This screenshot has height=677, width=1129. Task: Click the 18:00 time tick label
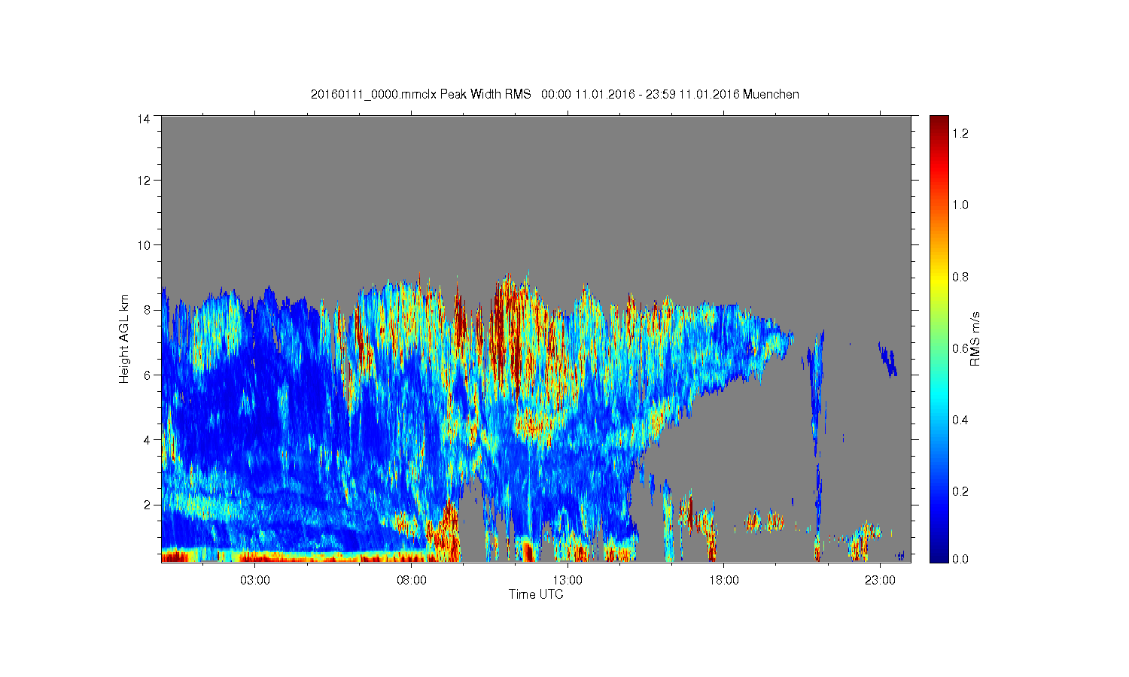coord(723,581)
